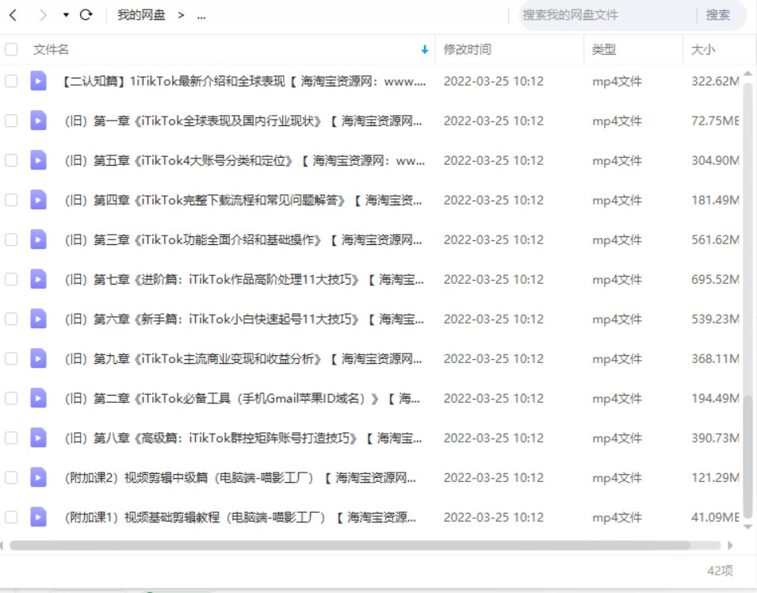Click the video icon for 第三章 file
The image size is (757, 593).
pos(38,239)
